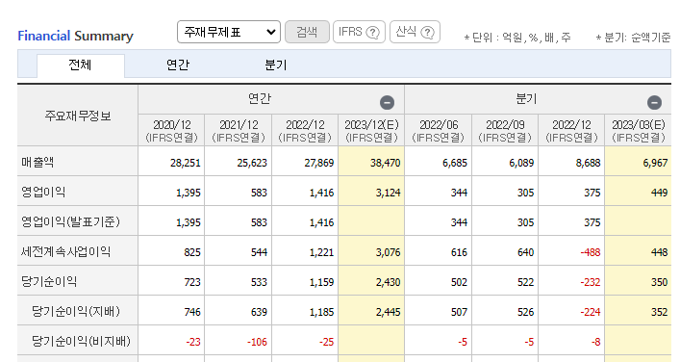This screenshot has width=680, height=362.
Task: Click the 영업이익(발표기준) row label
Action: tap(70, 222)
